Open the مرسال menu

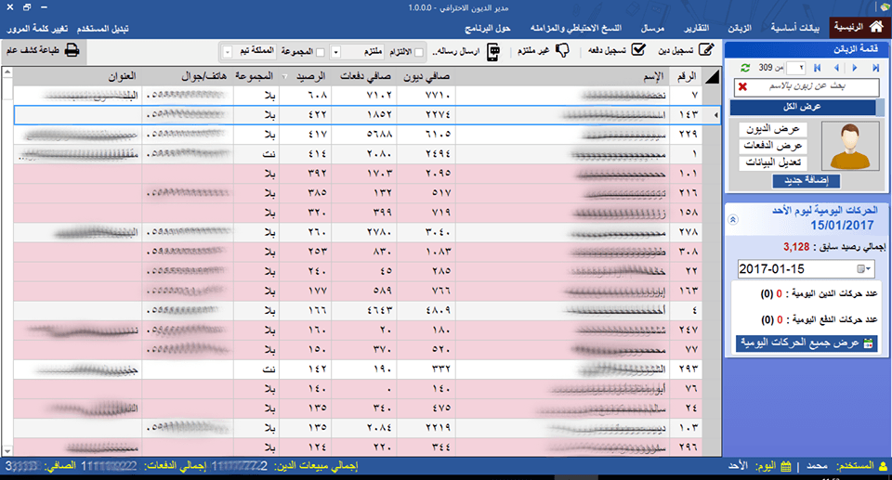click(x=652, y=28)
